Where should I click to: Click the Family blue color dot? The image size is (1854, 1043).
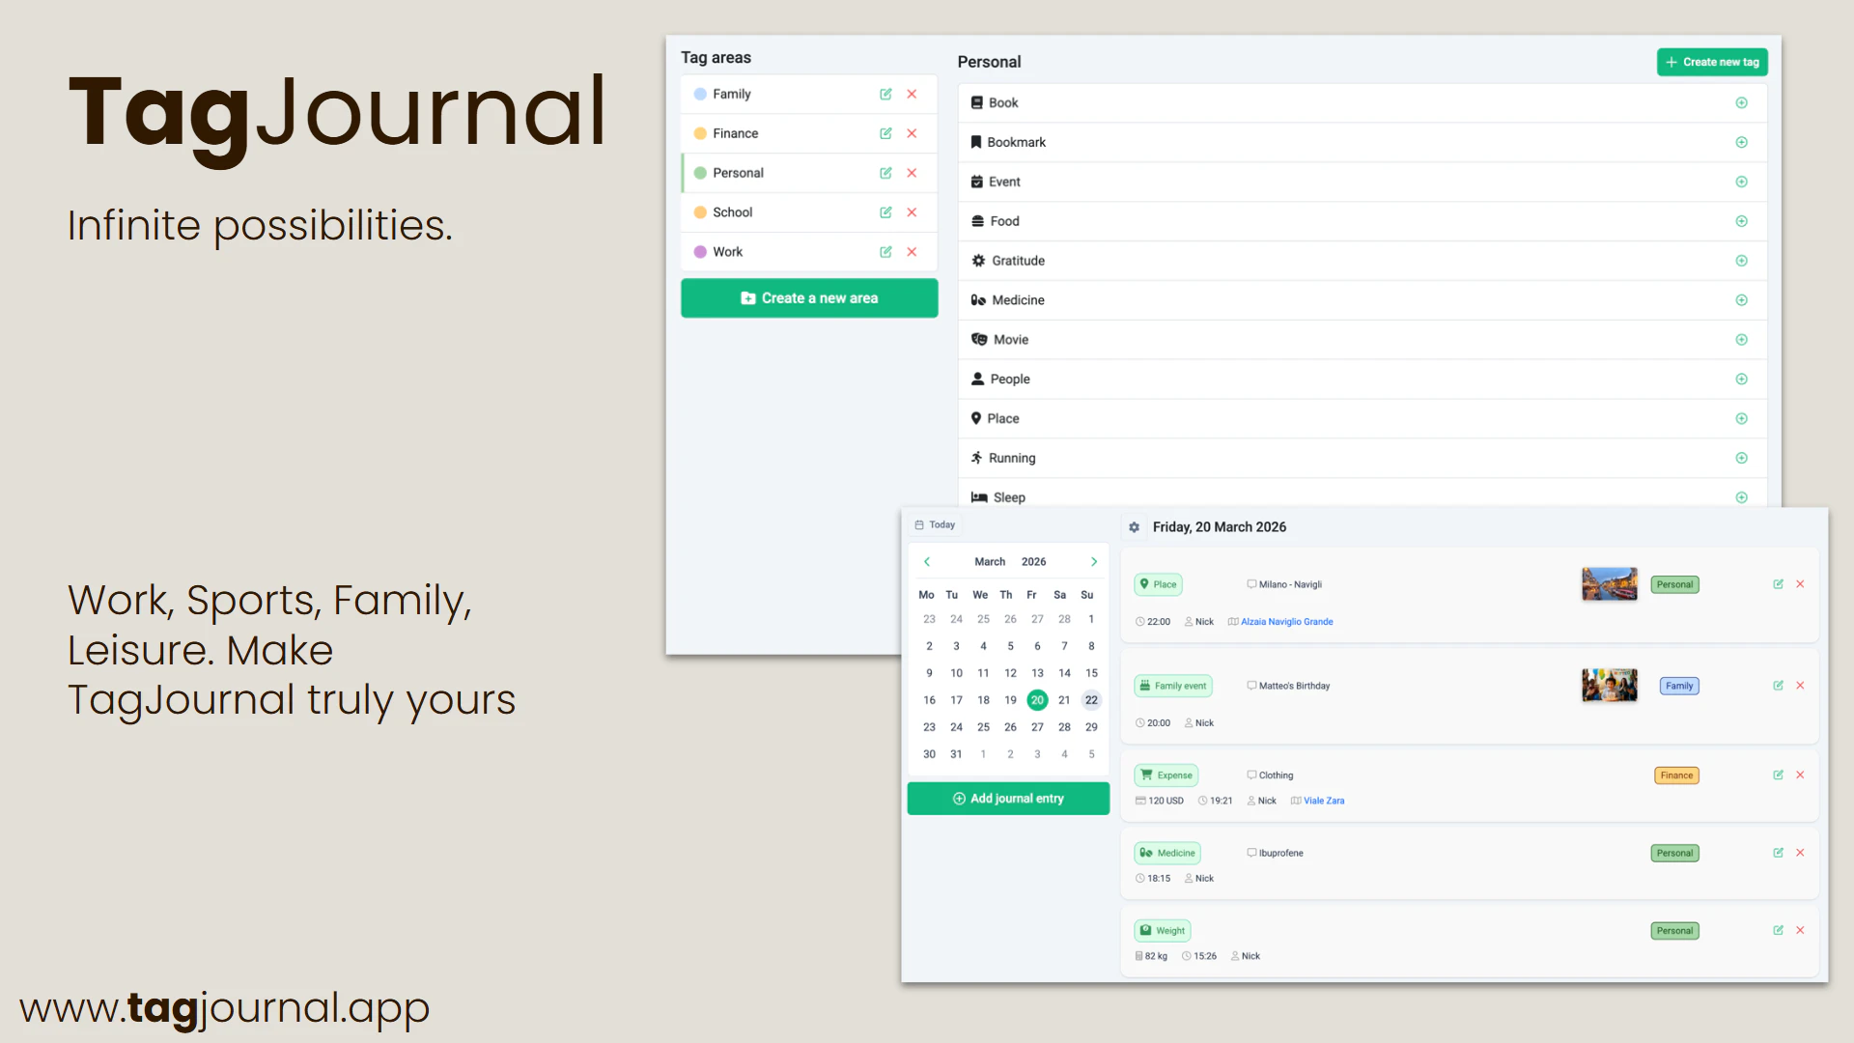click(x=700, y=94)
